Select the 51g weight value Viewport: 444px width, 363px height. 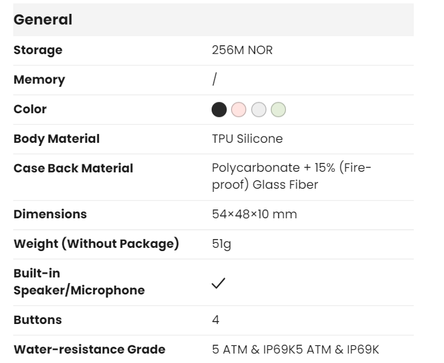[x=222, y=244]
